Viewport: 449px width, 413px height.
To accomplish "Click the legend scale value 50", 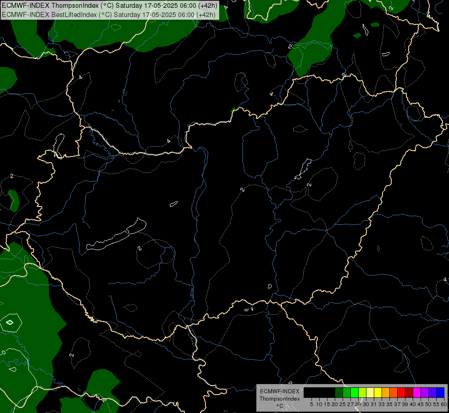I will (x=429, y=404).
